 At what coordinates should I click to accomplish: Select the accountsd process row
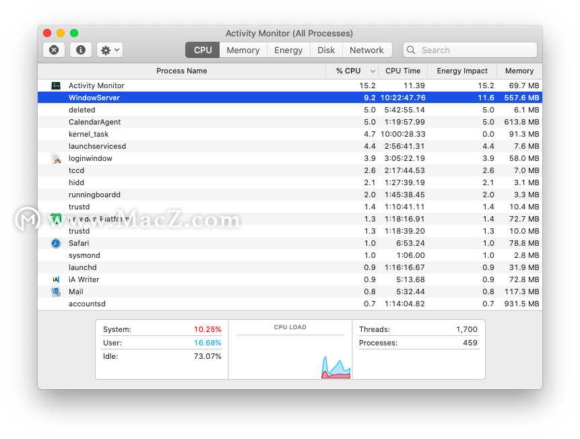[290, 304]
